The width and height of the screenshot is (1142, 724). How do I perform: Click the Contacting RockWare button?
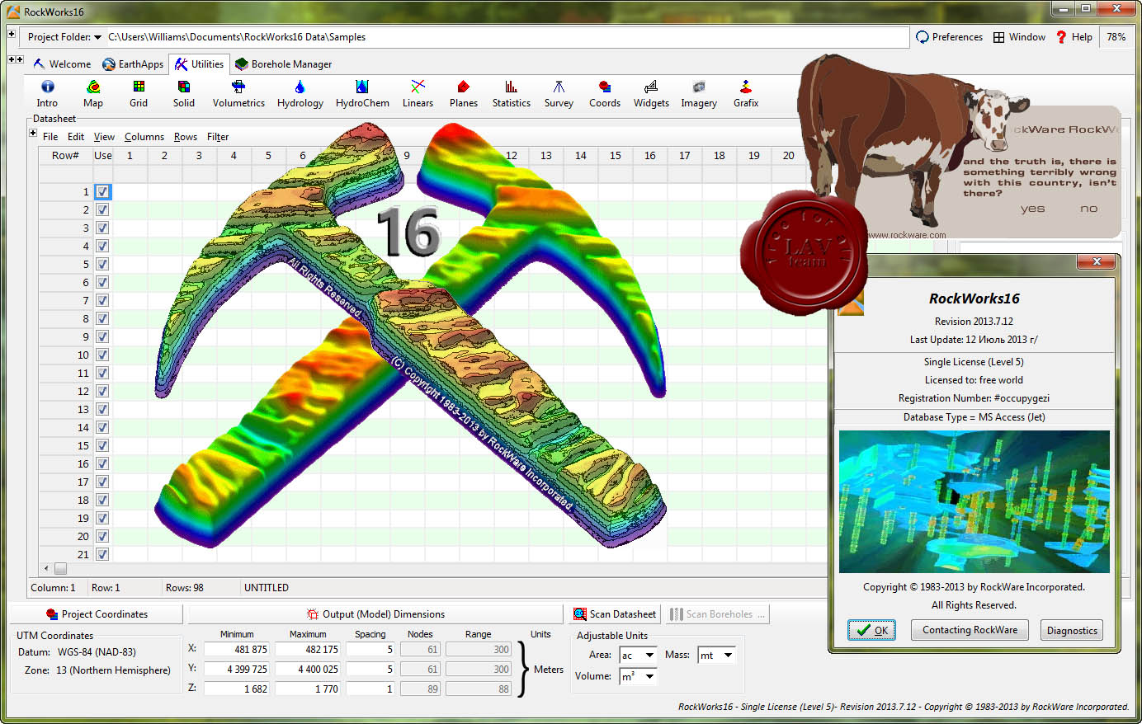pyautogui.click(x=970, y=630)
